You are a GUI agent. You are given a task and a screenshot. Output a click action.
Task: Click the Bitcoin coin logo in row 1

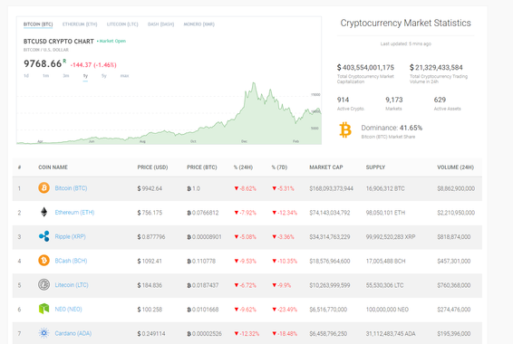coord(44,188)
